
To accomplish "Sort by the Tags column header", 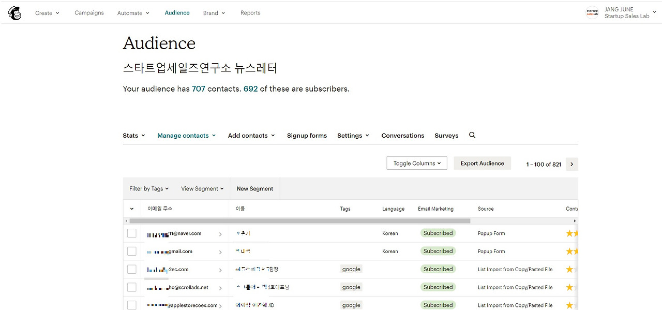I will pyautogui.click(x=345, y=209).
